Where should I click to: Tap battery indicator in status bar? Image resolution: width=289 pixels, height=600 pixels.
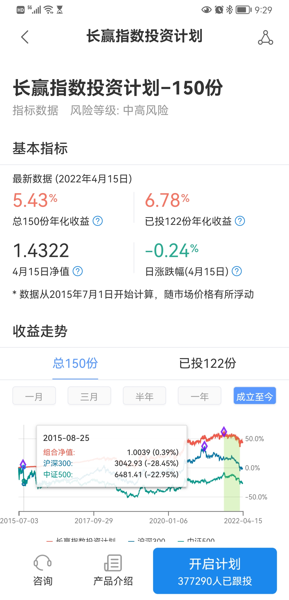click(x=244, y=10)
